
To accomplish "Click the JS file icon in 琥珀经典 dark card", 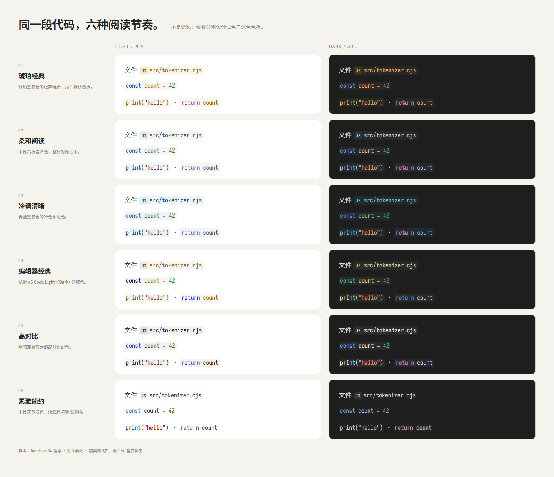I will tap(358, 71).
